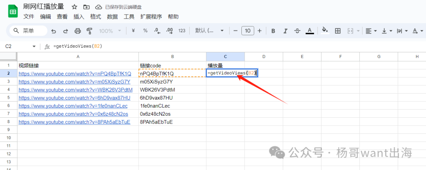Screen dimensions: 426x170
Task: Click the select-all corner of the grid
Action: 8,56
